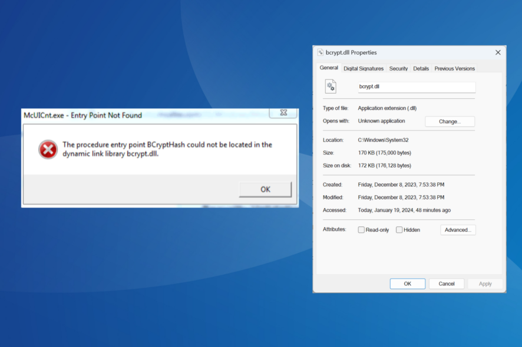Cancel the bcrypt.dll Properties dialog
This screenshot has width=522, height=347.
[447, 284]
